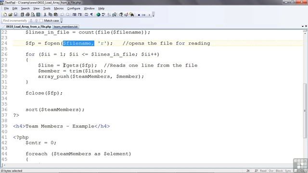This screenshot has width=308, height=173.
Task: Expand main toolbar options chevron
Action: (x=154, y=15)
